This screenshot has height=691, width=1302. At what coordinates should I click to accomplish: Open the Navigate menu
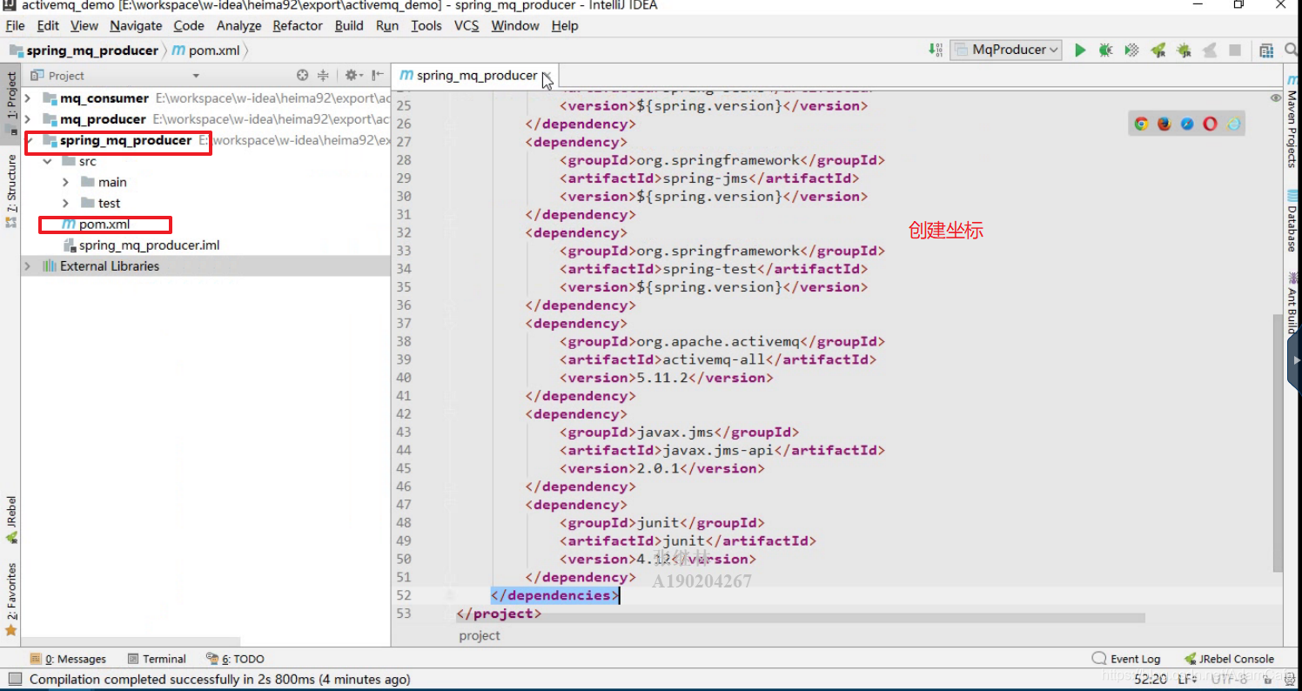[x=136, y=26]
